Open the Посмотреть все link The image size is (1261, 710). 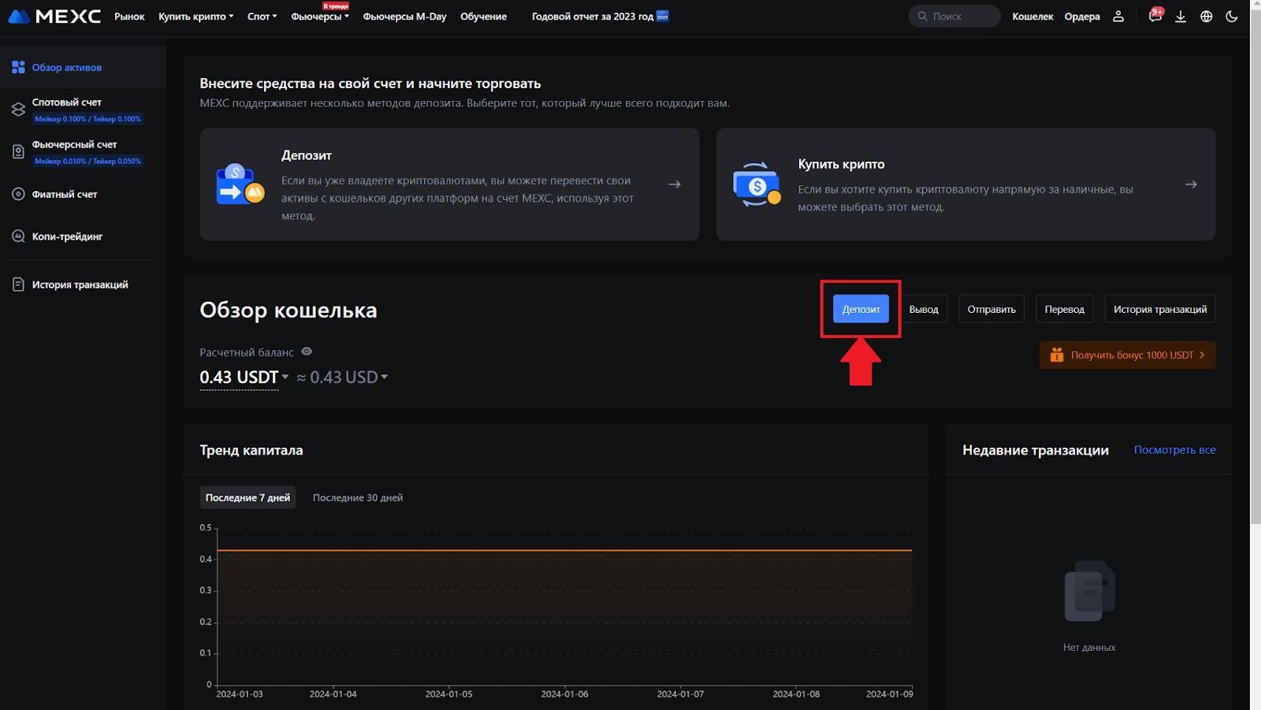1174,450
